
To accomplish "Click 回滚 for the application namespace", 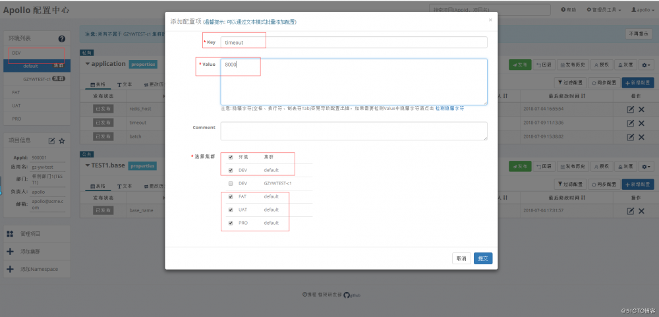I will [x=544, y=65].
